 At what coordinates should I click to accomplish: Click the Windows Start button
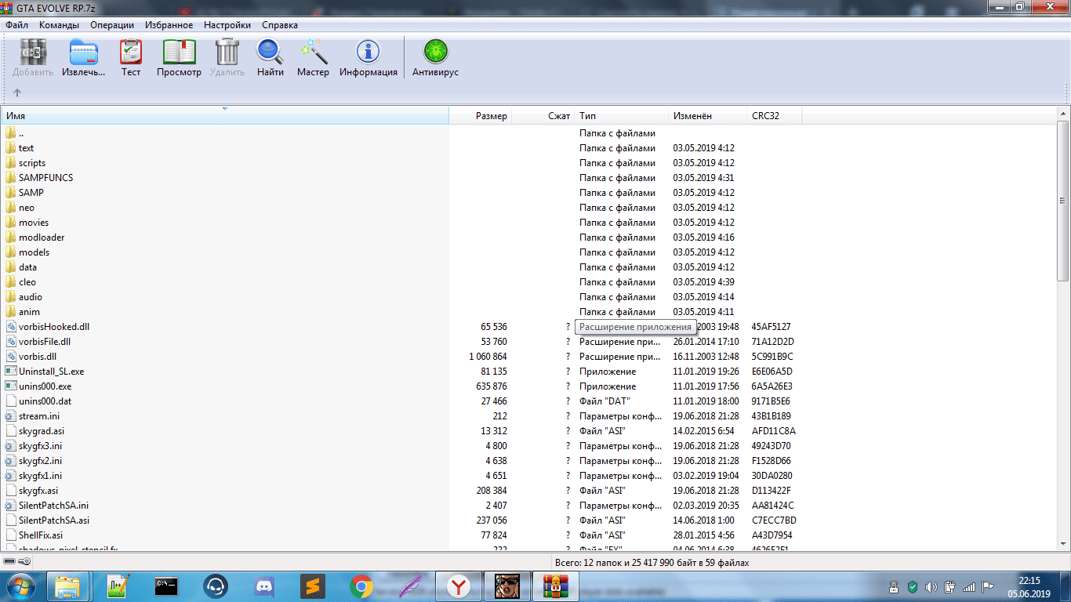click(x=19, y=586)
